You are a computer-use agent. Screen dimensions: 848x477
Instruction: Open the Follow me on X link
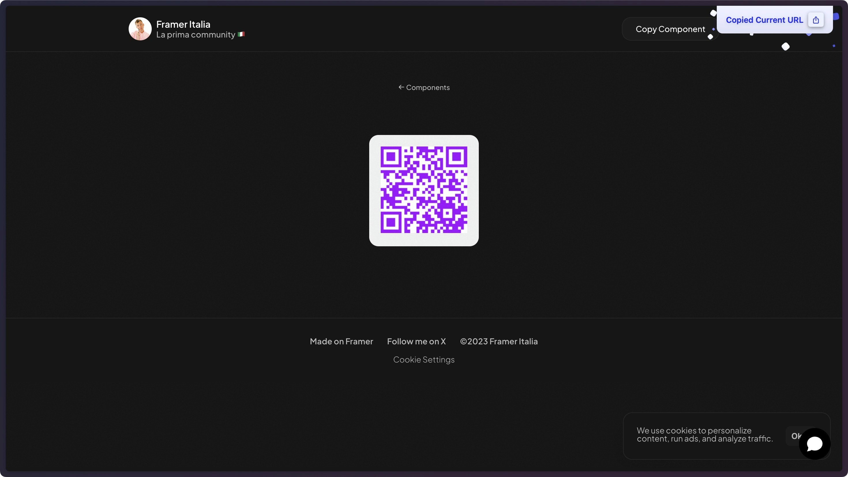[x=417, y=341]
